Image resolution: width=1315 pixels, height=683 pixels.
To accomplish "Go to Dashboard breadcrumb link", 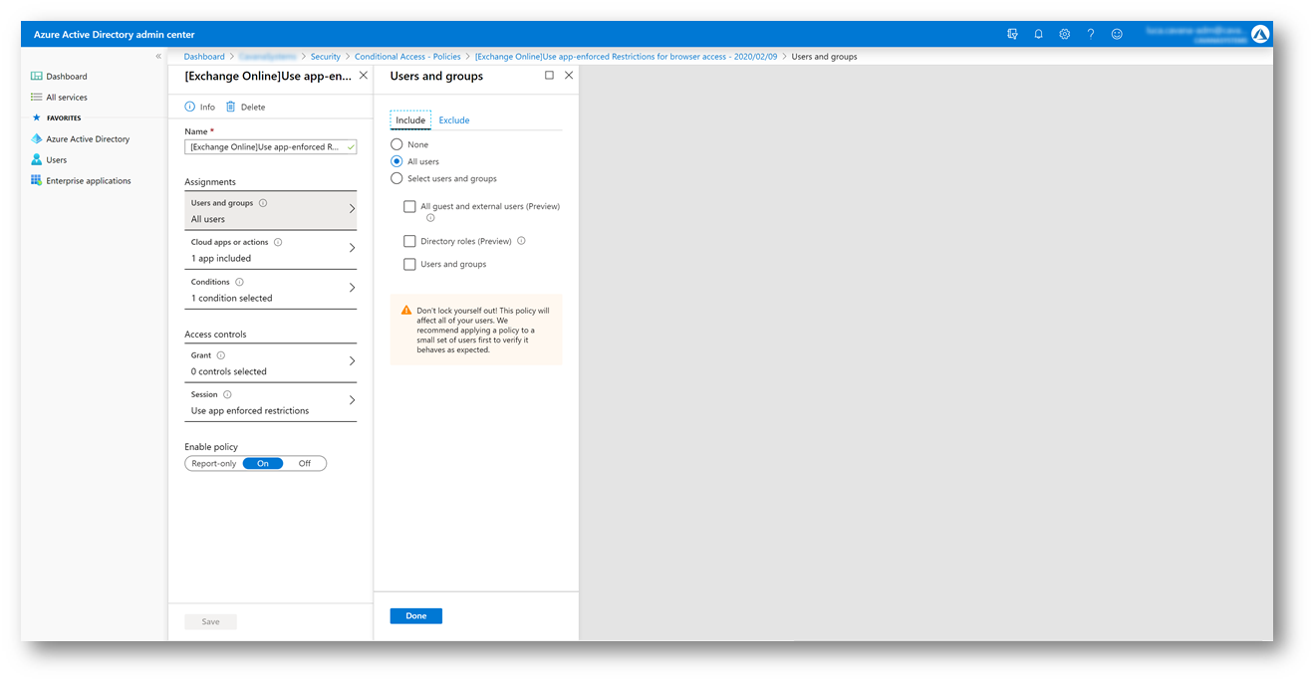I will click(x=204, y=57).
